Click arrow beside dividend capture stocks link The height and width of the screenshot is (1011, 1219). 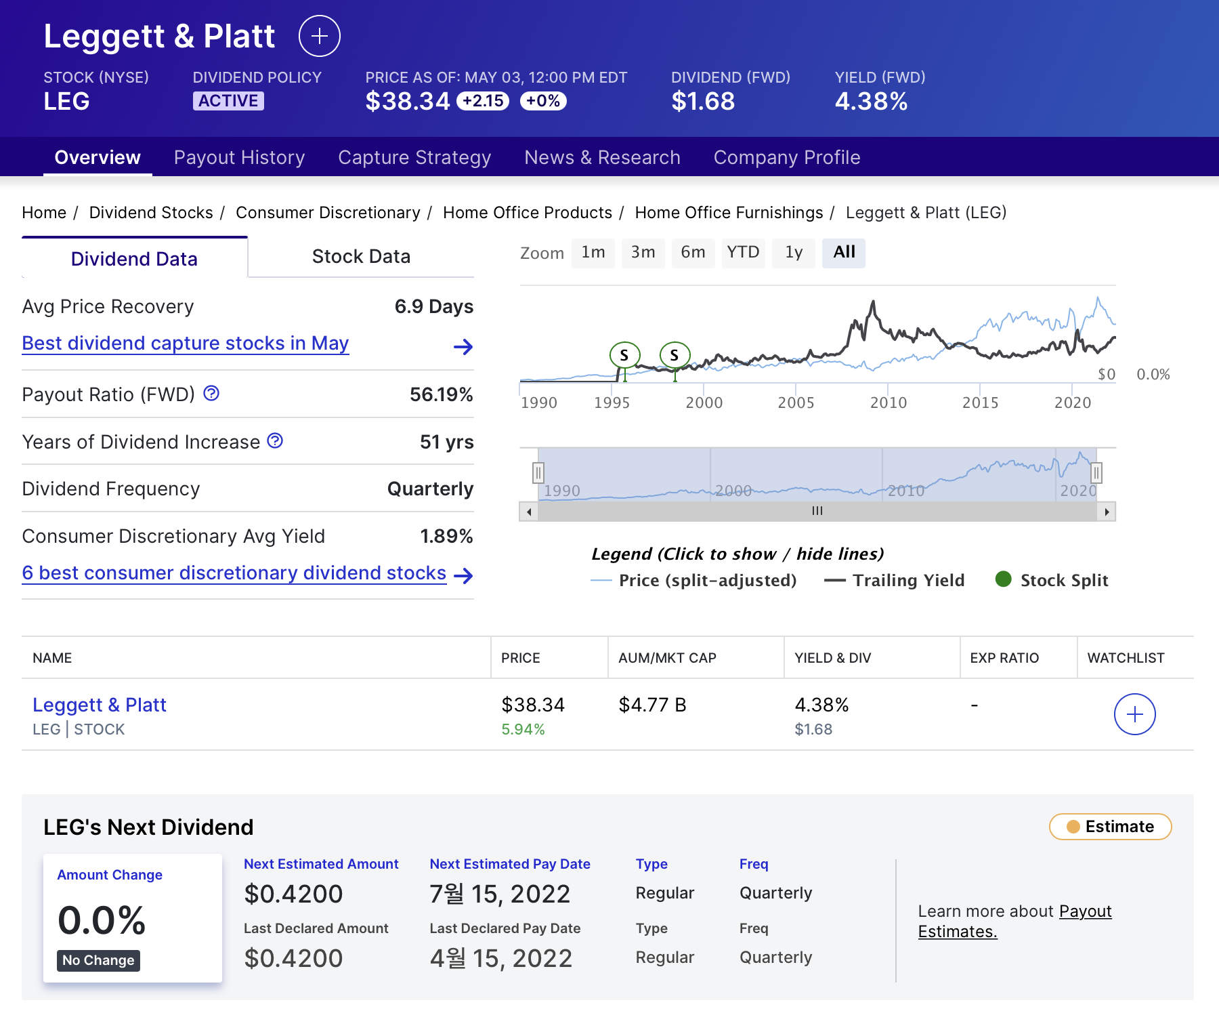tap(463, 347)
